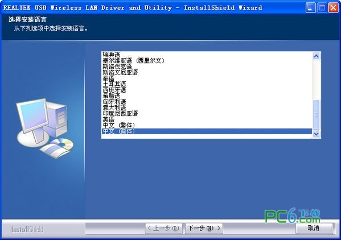Click the disabled maximize window button
Image resolution: width=341 pixels, height=240 pixels.
322,8
